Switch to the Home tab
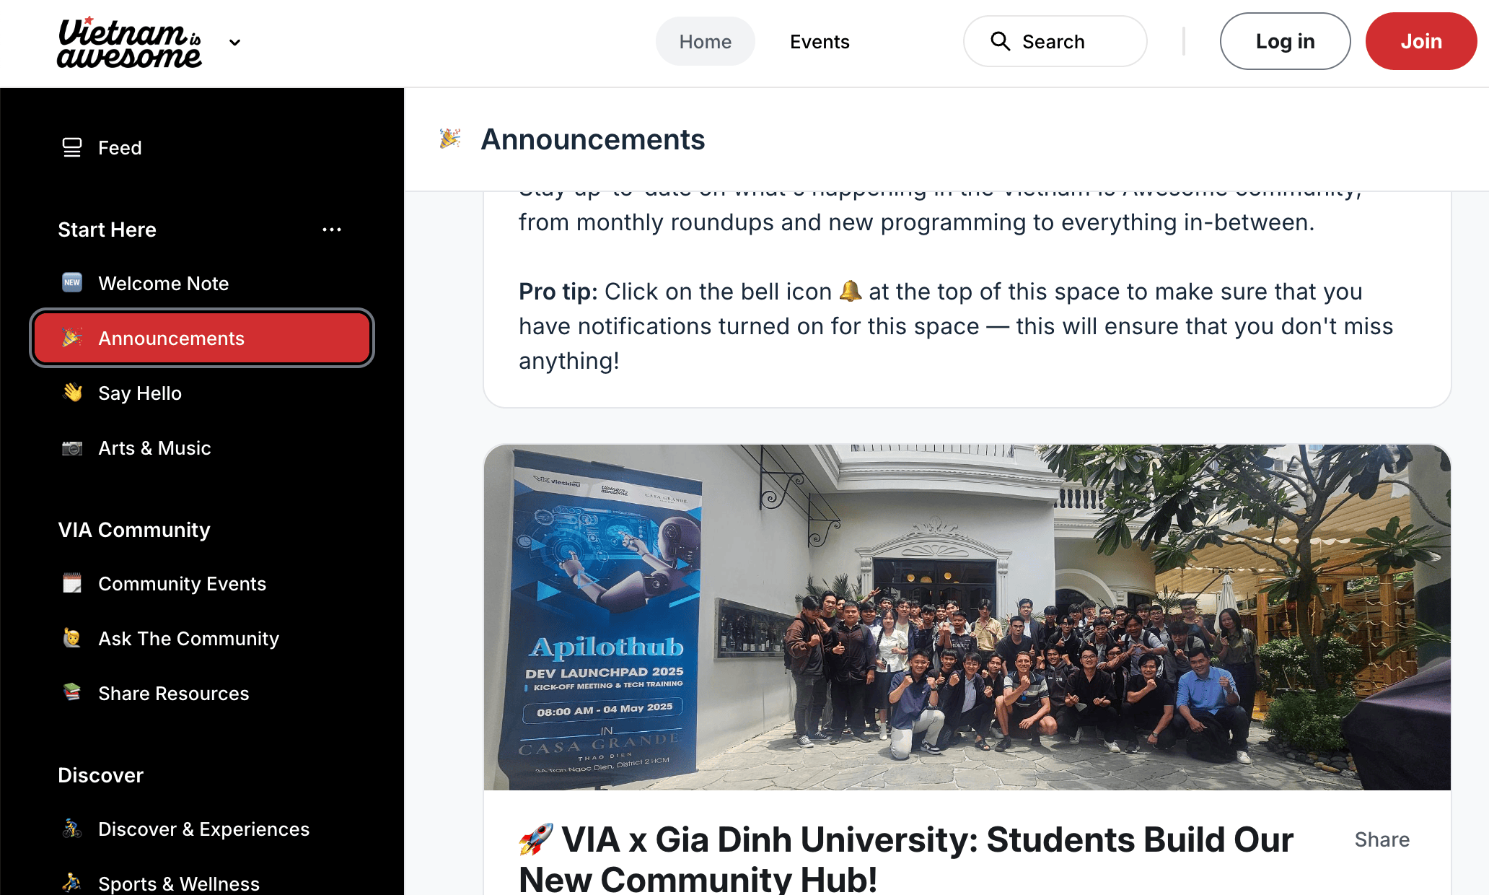 click(x=705, y=42)
